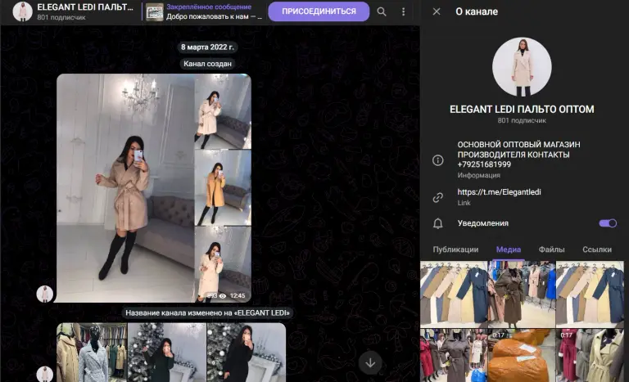Click sender avatar beside the coat photo post

point(44,294)
